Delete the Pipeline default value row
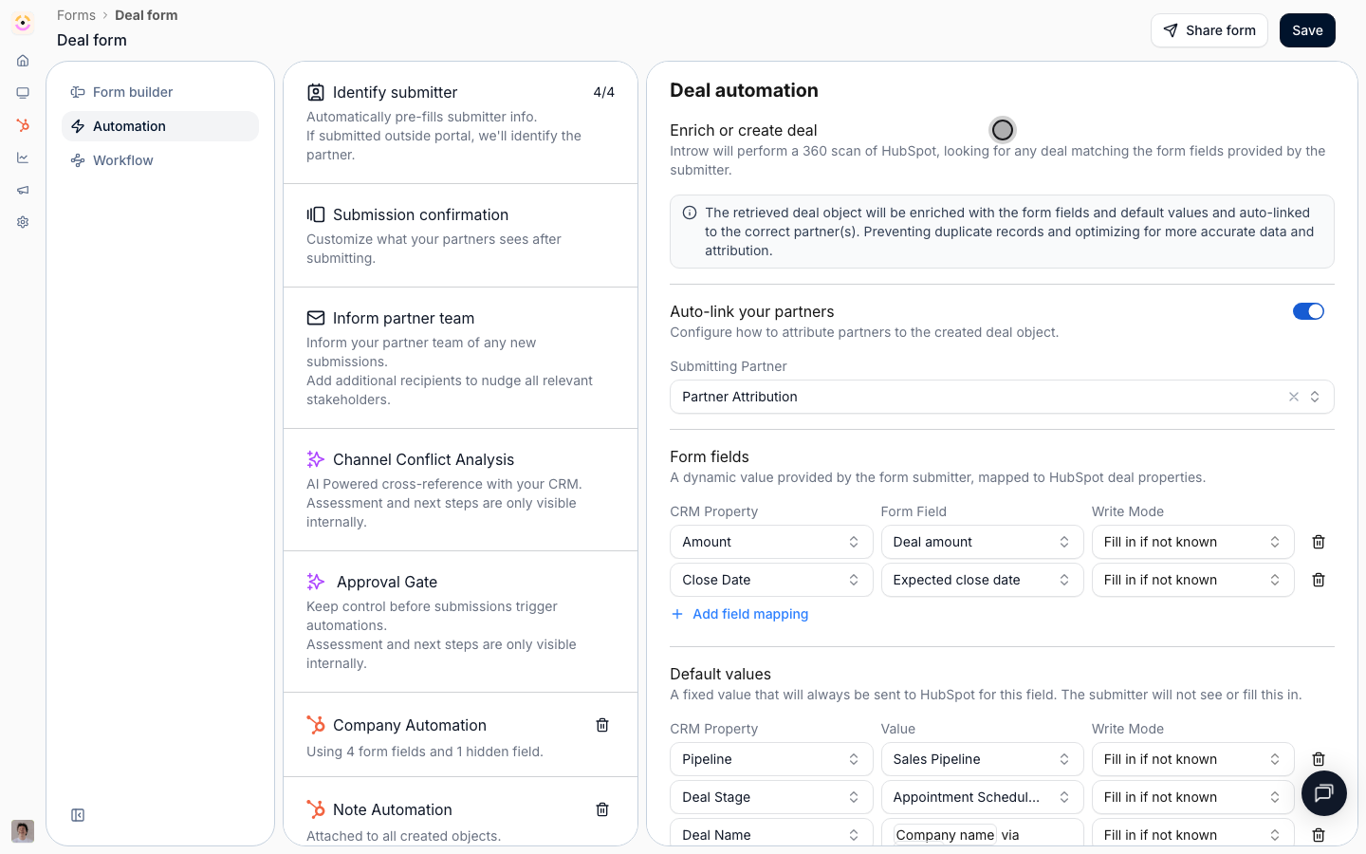Image resolution: width=1366 pixels, height=854 pixels. 1319,759
